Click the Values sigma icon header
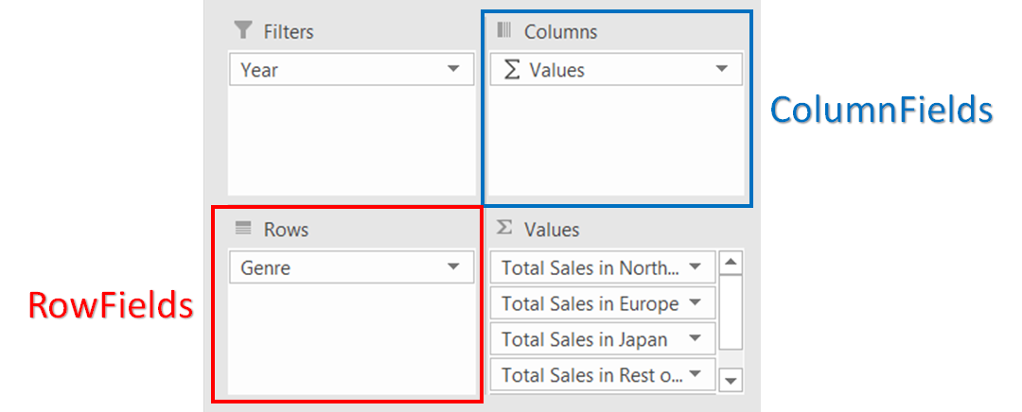Image resolution: width=1022 pixels, height=412 pixels. tap(504, 229)
